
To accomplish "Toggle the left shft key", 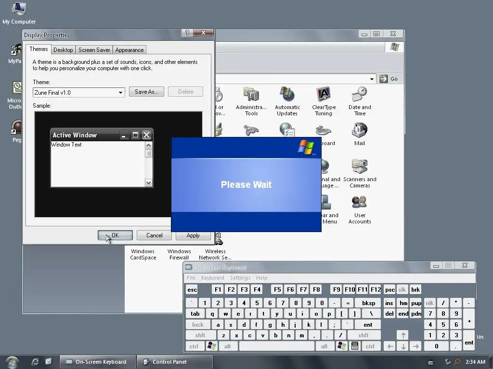I will (x=200, y=335).
